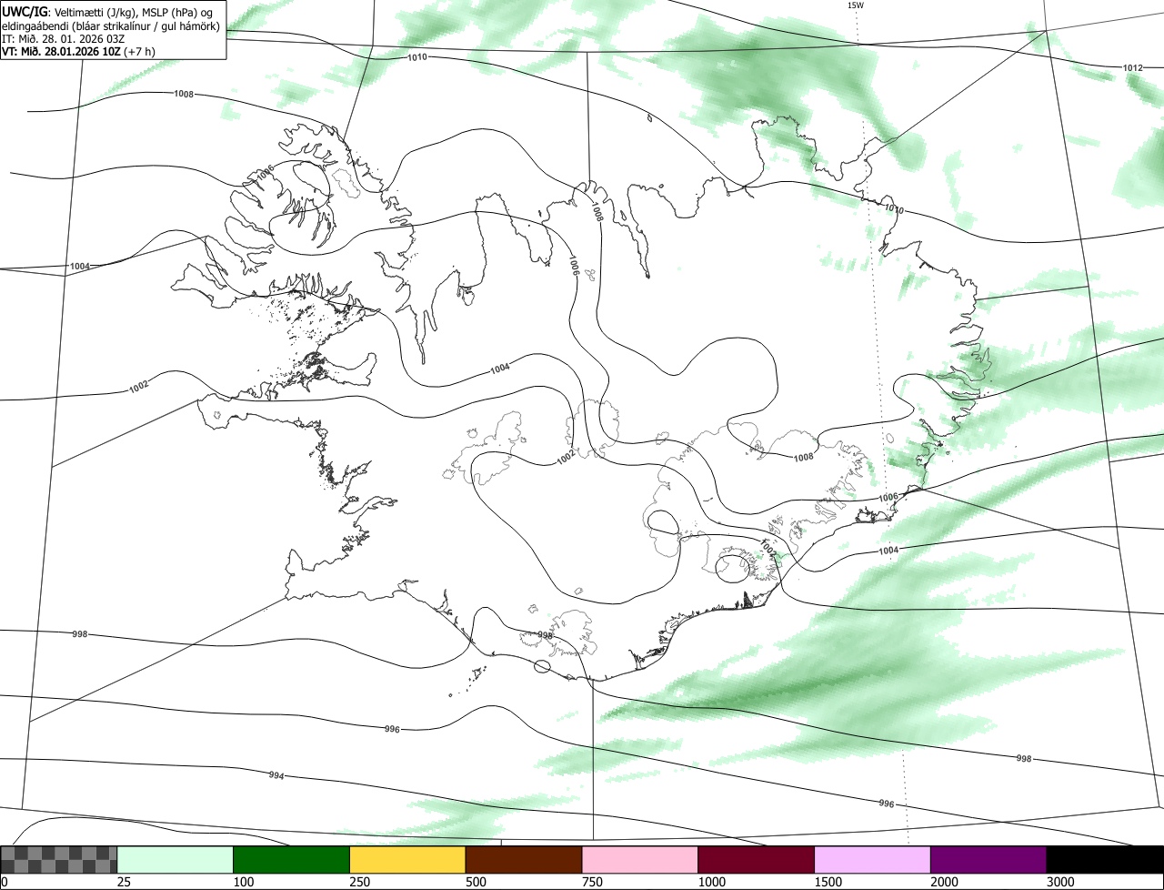Click the "UWC/IG" title text
Image resolution: width=1164 pixels, height=890 pixels.
25,11
